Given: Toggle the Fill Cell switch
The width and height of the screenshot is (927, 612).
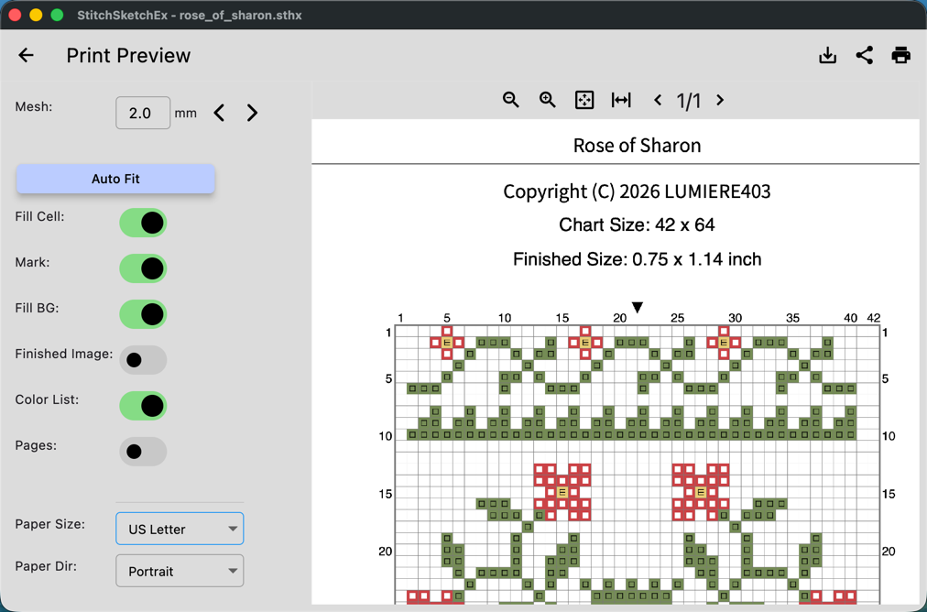Looking at the screenshot, I should 143,223.
